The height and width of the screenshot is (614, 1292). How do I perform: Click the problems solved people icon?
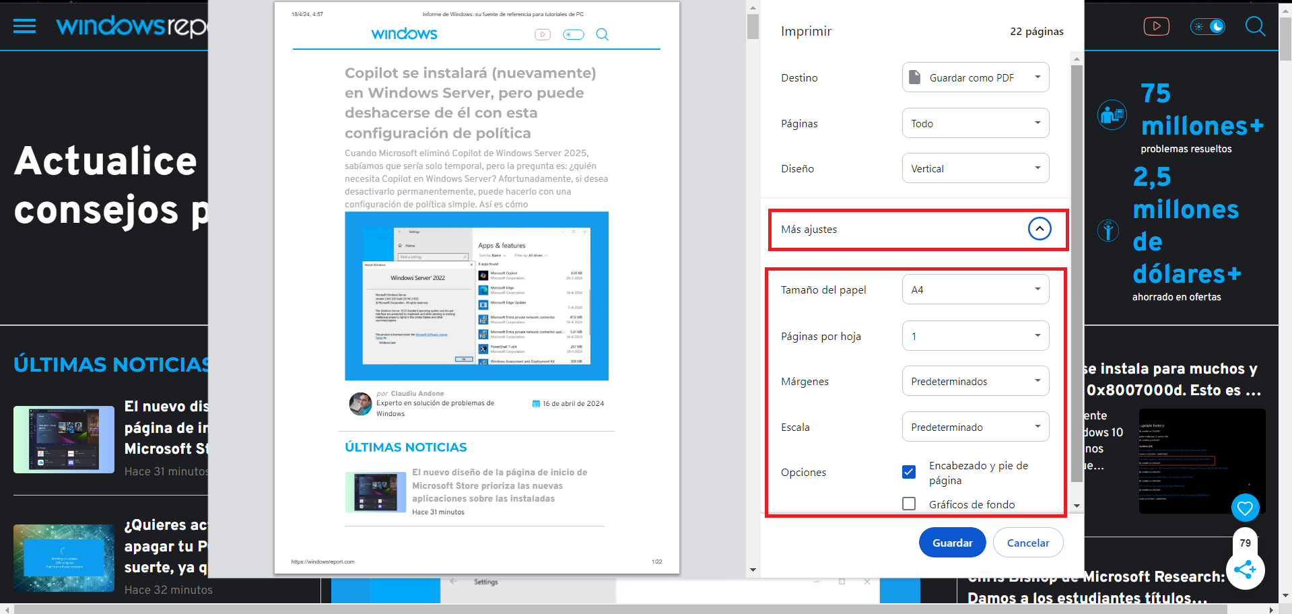click(1112, 115)
